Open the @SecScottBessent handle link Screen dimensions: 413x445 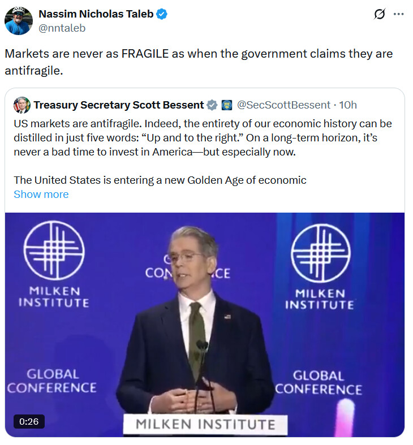283,105
